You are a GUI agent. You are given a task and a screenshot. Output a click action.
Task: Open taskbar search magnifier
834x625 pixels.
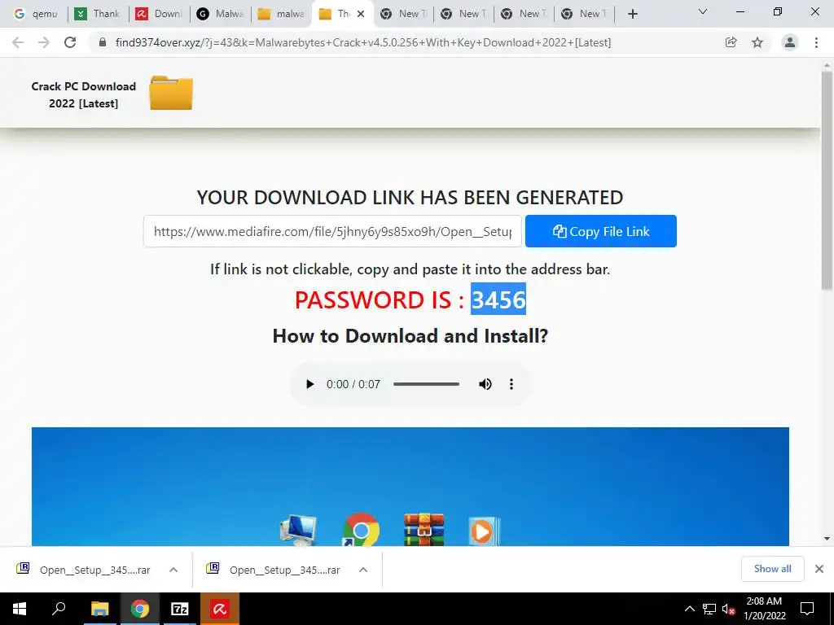point(59,609)
